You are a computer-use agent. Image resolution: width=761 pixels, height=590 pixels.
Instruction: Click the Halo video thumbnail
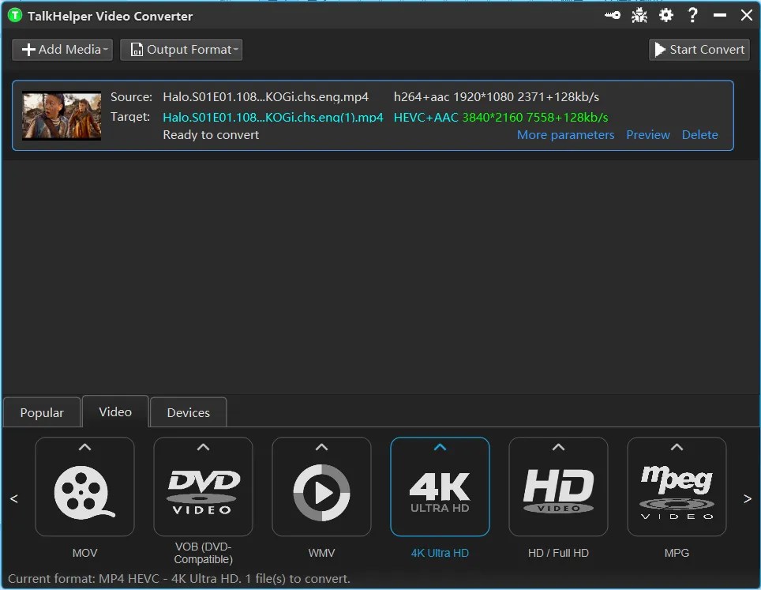point(61,115)
